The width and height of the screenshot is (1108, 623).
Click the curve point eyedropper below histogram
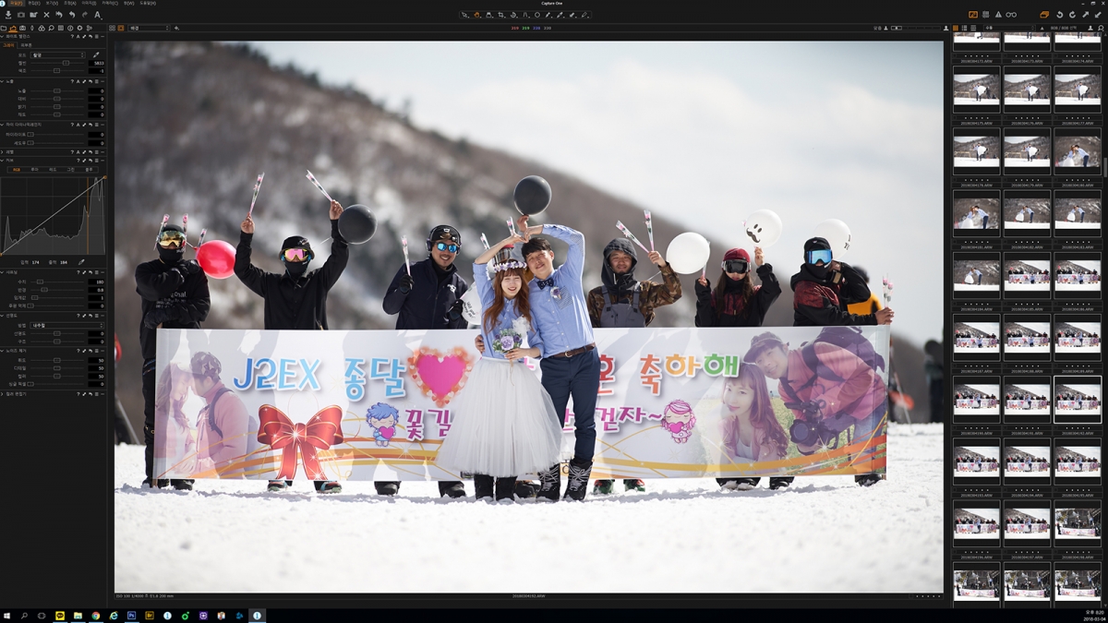click(81, 262)
